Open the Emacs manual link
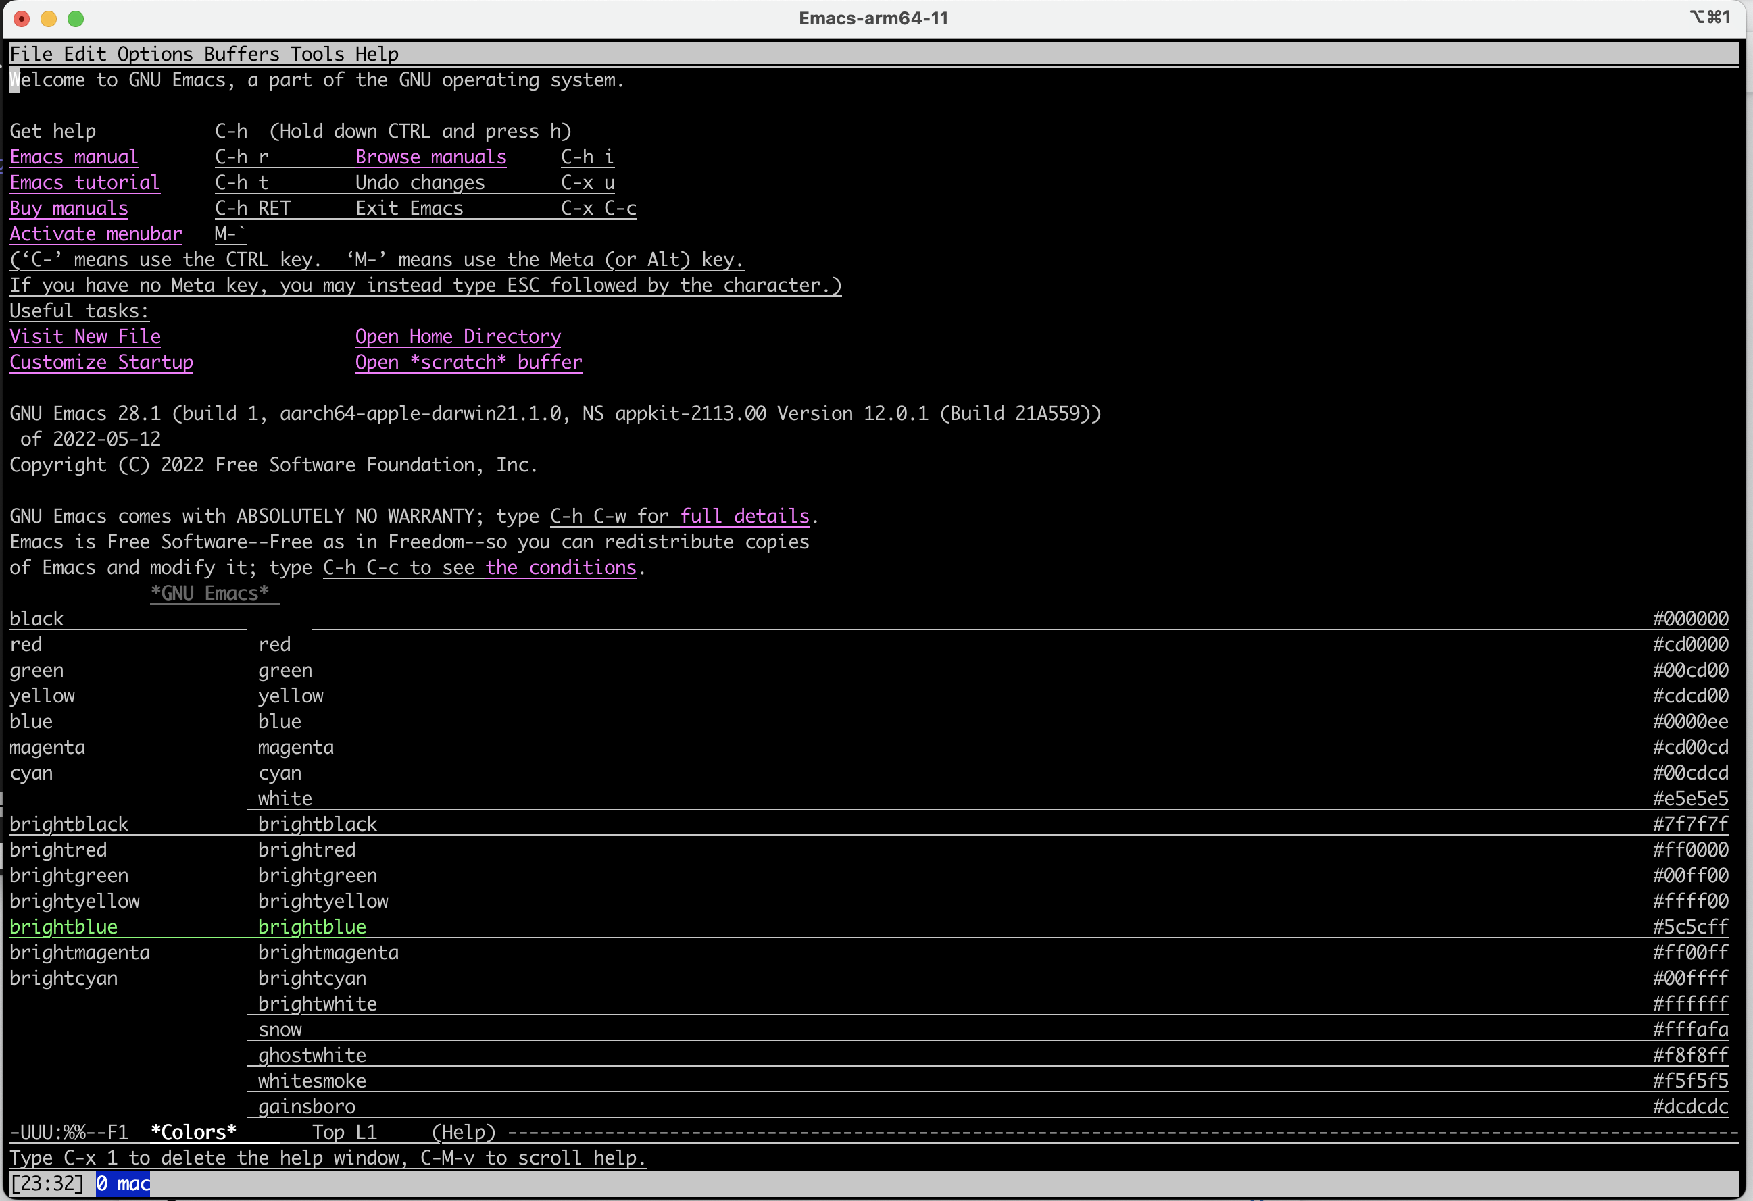 click(74, 157)
